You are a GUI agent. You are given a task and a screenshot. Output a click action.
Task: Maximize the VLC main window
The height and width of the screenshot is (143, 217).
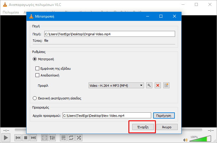click(x=196, y=4)
